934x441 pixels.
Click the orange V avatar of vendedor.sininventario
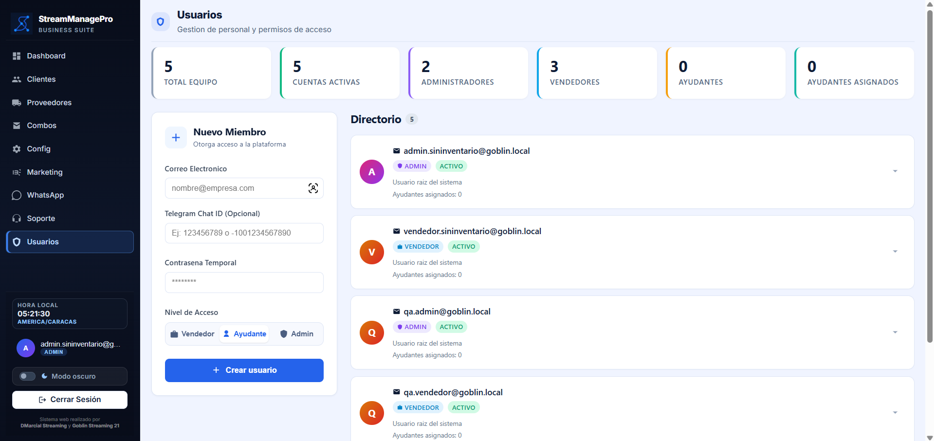point(372,252)
